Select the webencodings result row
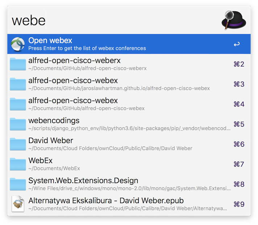 (x=109, y=124)
